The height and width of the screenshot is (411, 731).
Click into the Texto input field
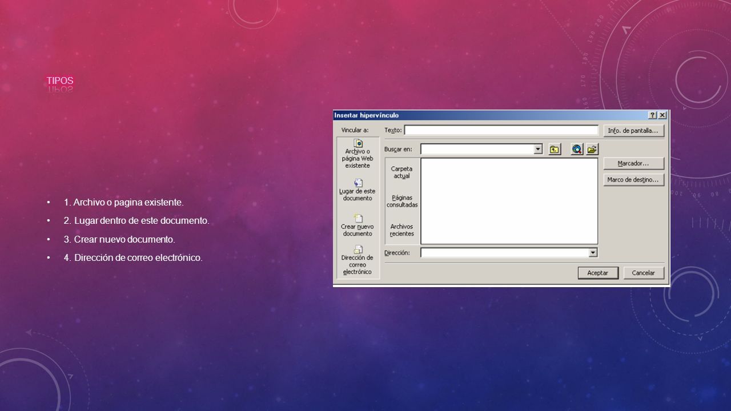501,130
